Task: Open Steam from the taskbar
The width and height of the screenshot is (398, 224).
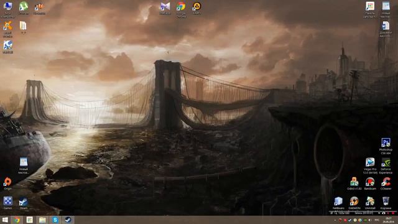Action: (68, 220)
